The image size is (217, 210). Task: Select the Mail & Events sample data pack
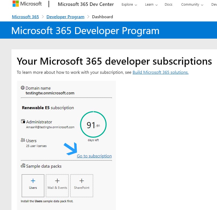[x=57, y=186]
